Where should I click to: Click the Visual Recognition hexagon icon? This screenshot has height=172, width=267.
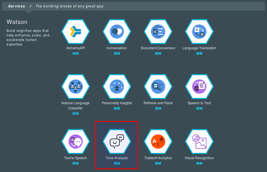199,141
